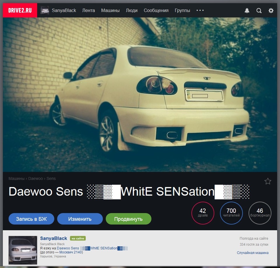Open Люди section
The image size is (280, 268).
coord(132,11)
